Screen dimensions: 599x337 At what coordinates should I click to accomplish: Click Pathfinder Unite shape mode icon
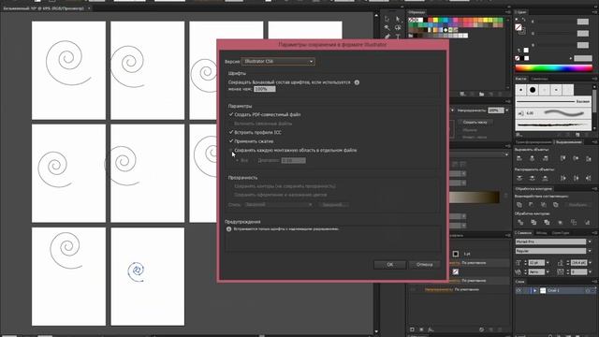(519, 205)
